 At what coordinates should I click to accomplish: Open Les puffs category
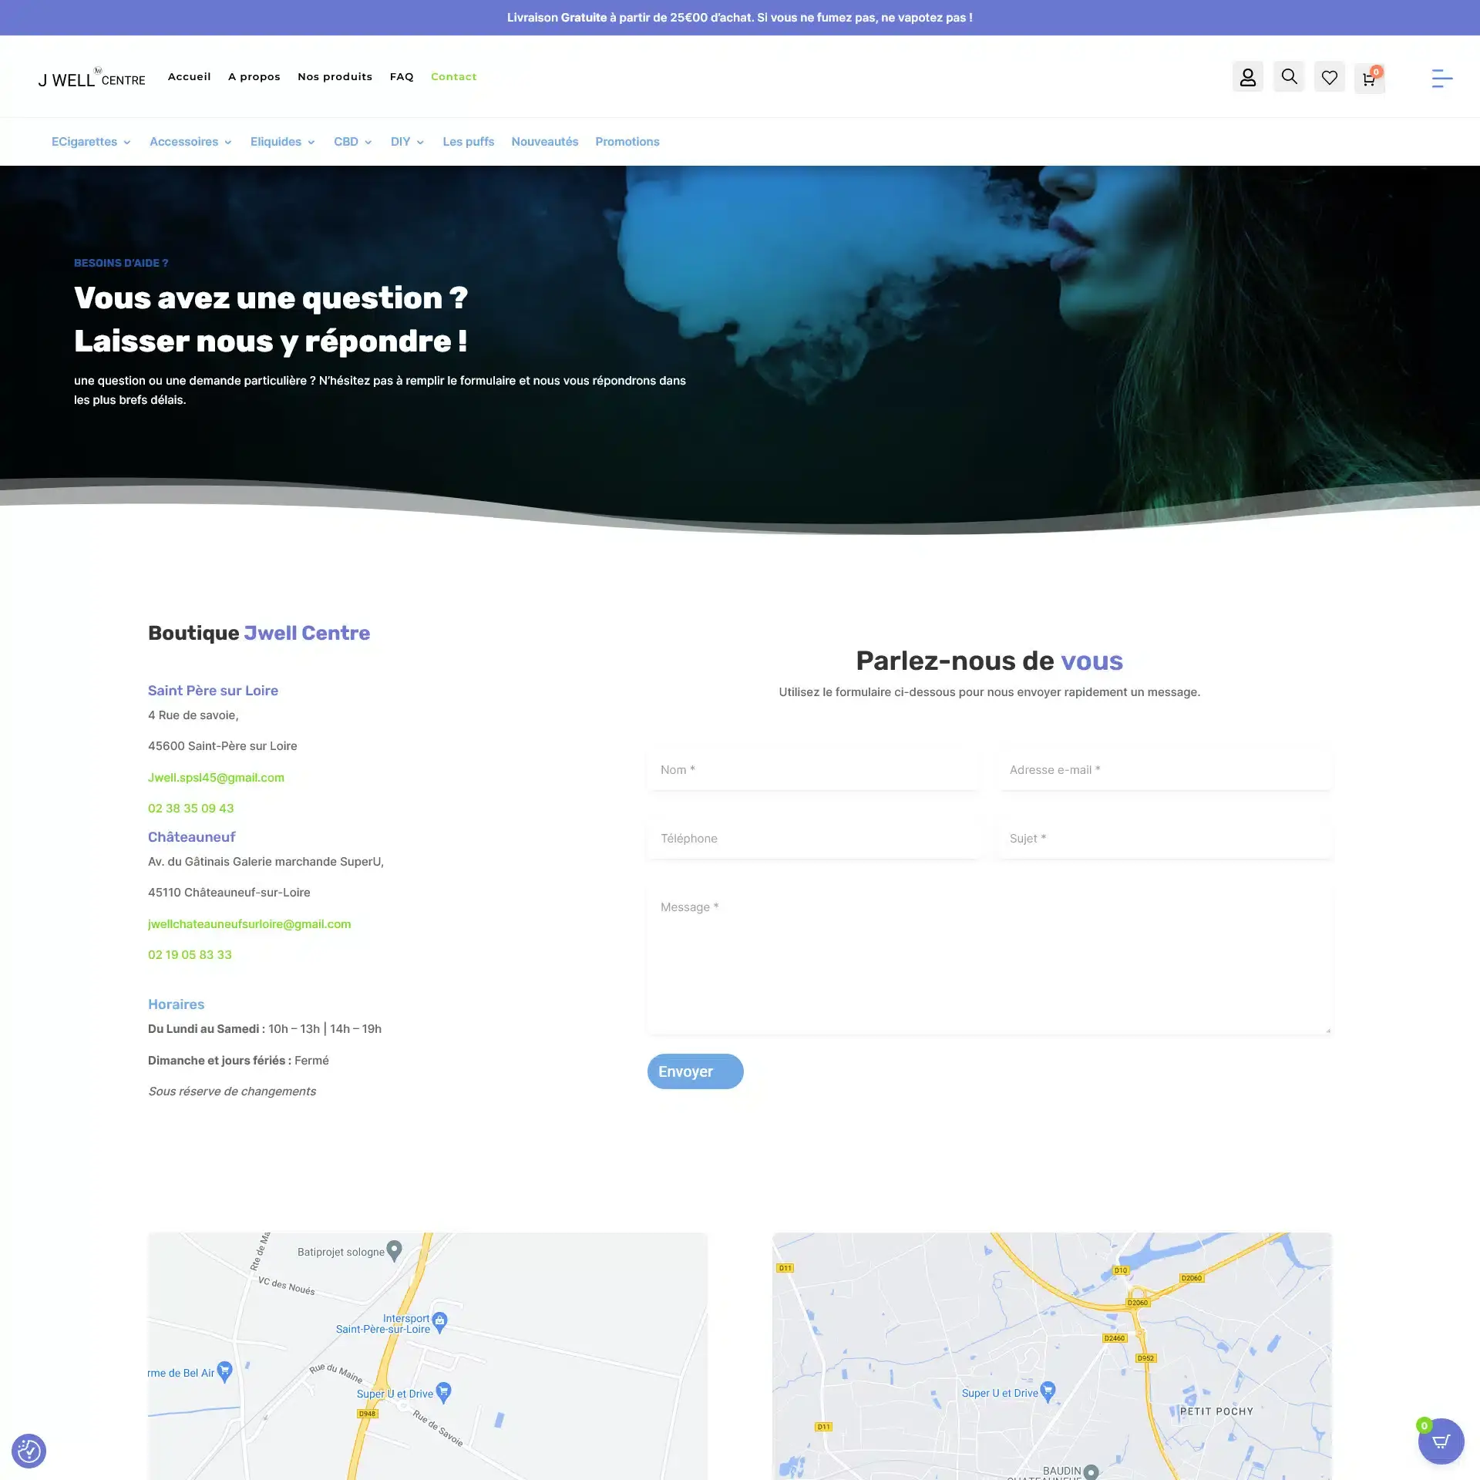469,142
